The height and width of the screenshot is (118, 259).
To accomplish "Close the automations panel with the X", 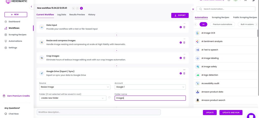I will (x=193, y=9).
